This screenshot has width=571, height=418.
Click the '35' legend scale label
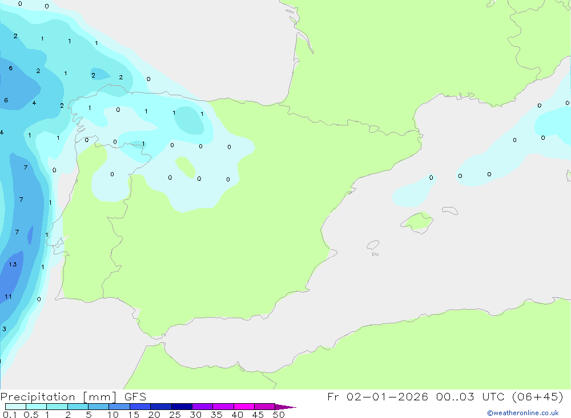(216, 415)
